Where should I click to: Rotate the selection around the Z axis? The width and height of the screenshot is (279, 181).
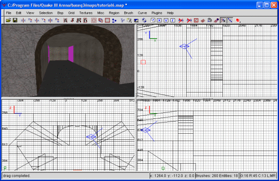pos(57,20)
